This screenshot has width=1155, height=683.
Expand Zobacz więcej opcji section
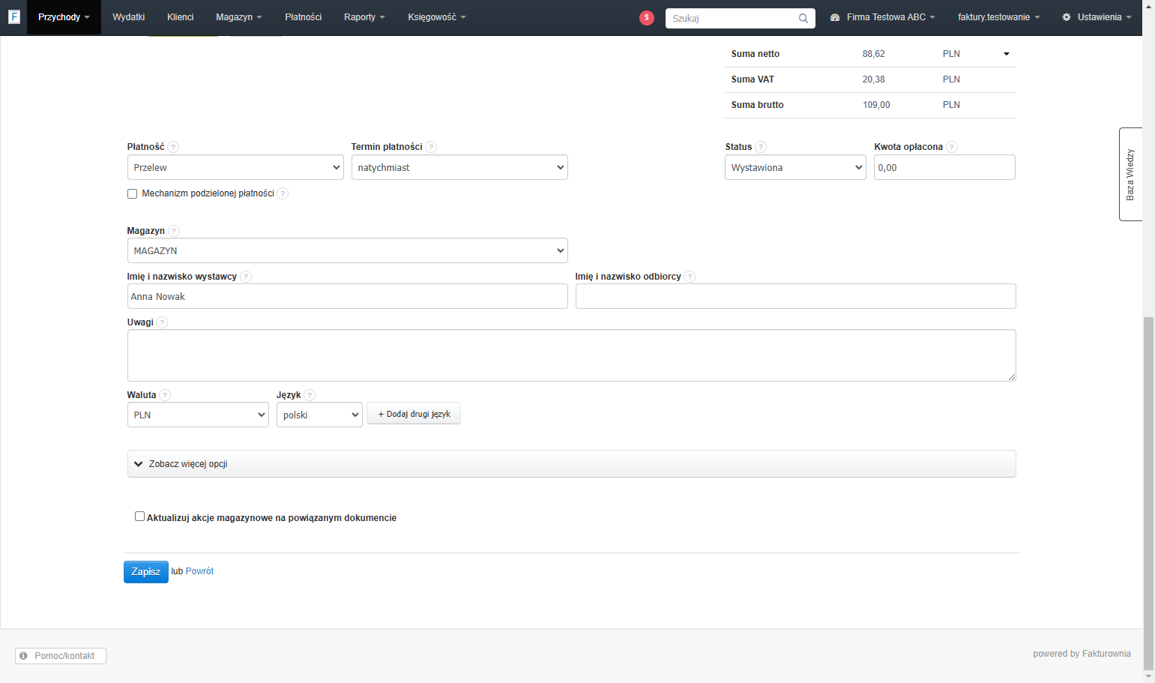[572, 464]
